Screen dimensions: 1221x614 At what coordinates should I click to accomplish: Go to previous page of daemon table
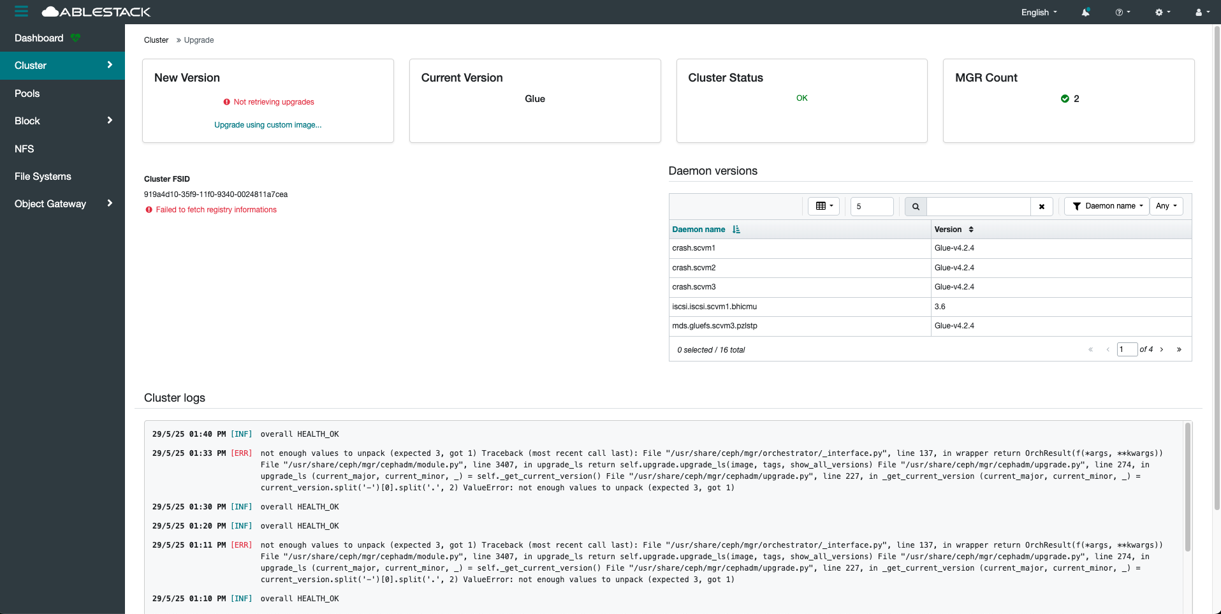click(x=1108, y=349)
